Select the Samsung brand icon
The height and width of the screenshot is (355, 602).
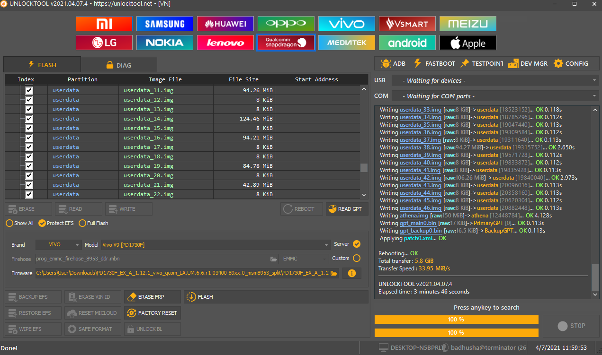click(x=165, y=24)
